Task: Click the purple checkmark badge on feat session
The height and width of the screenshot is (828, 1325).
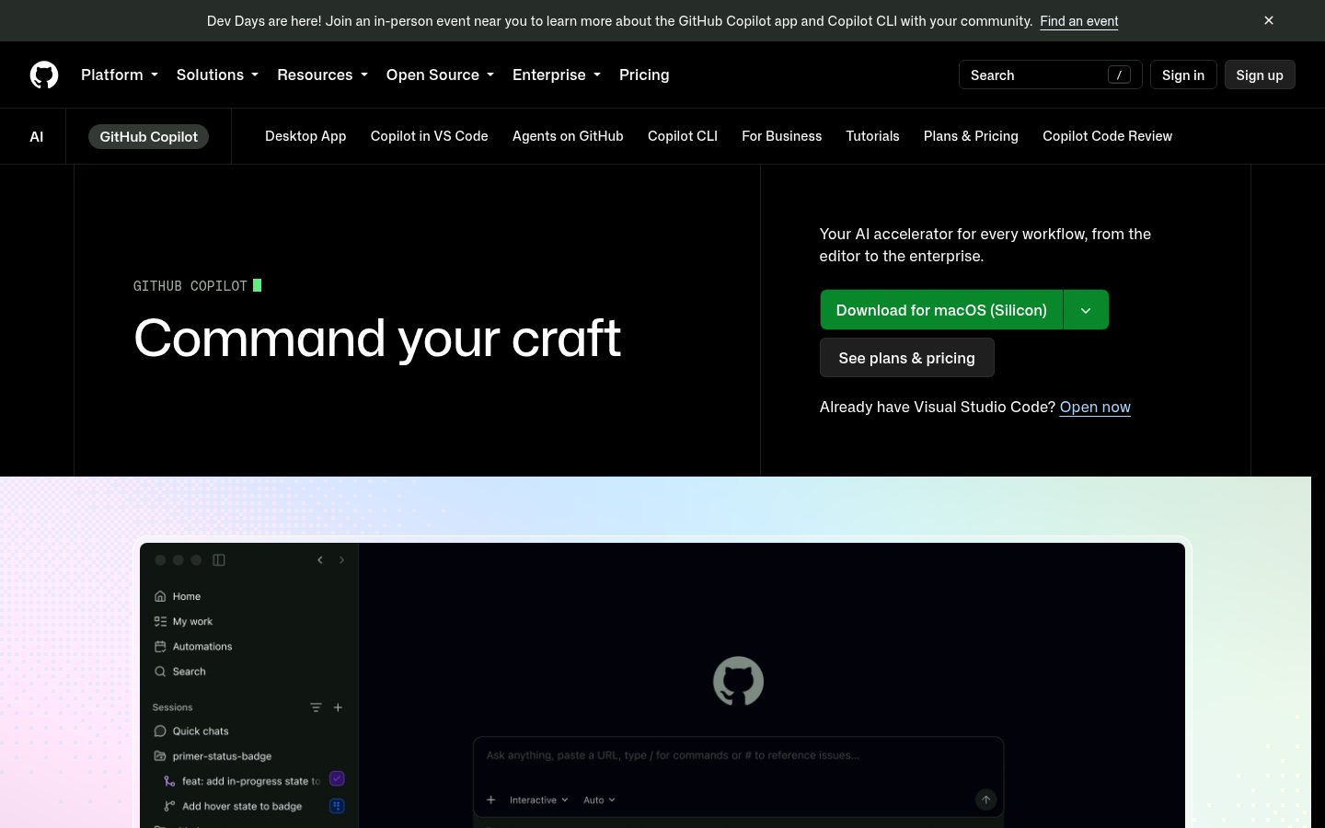Action: coord(337,778)
